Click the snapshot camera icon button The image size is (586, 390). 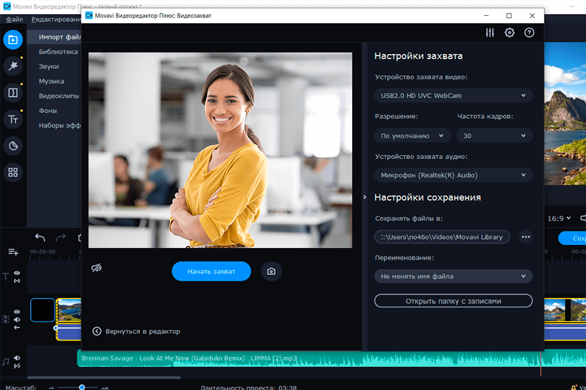pyautogui.click(x=272, y=271)
